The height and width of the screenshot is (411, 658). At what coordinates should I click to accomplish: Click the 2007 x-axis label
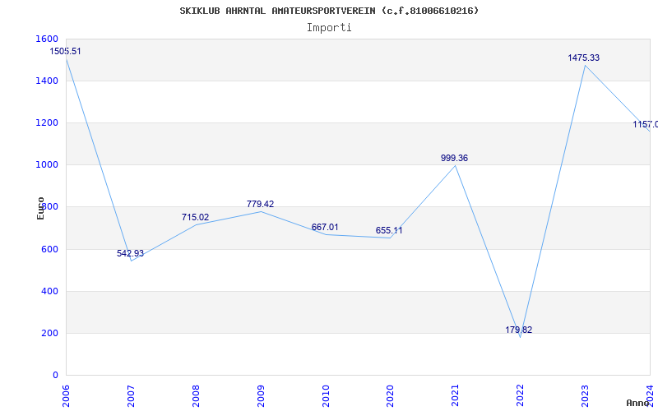pos(131,395)
